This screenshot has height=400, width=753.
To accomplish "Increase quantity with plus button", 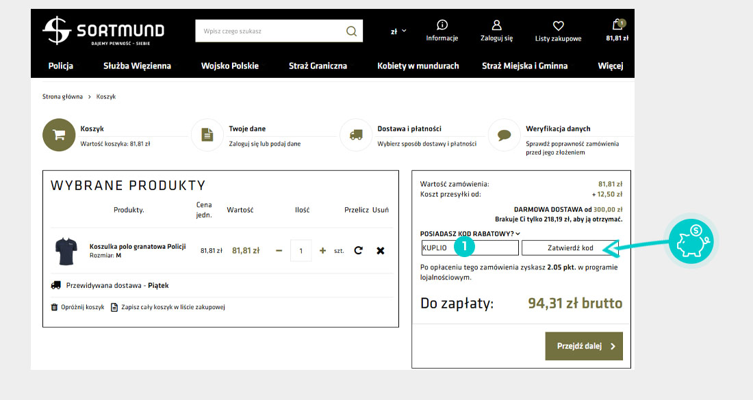I will coord(322,250).
